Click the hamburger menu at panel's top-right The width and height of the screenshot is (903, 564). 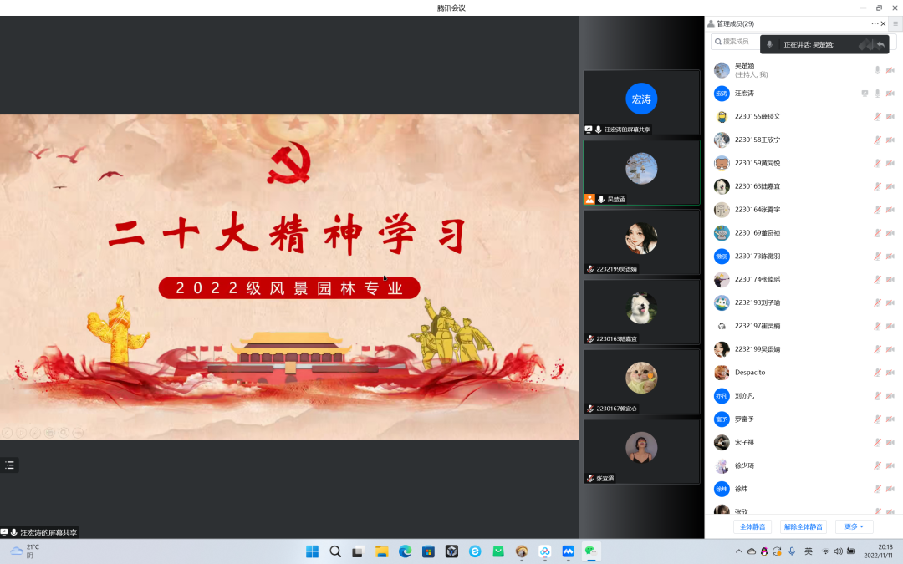coord(895,24)
